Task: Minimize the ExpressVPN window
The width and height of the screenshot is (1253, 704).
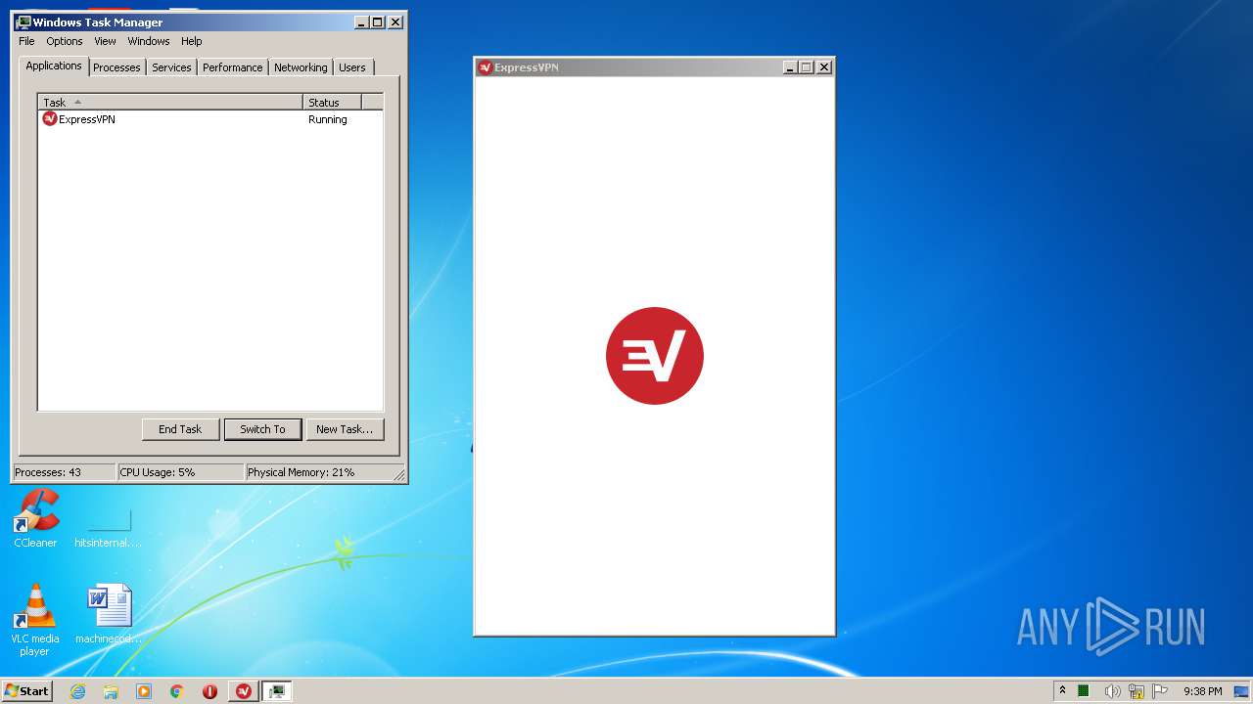Action: coord(790,67)
